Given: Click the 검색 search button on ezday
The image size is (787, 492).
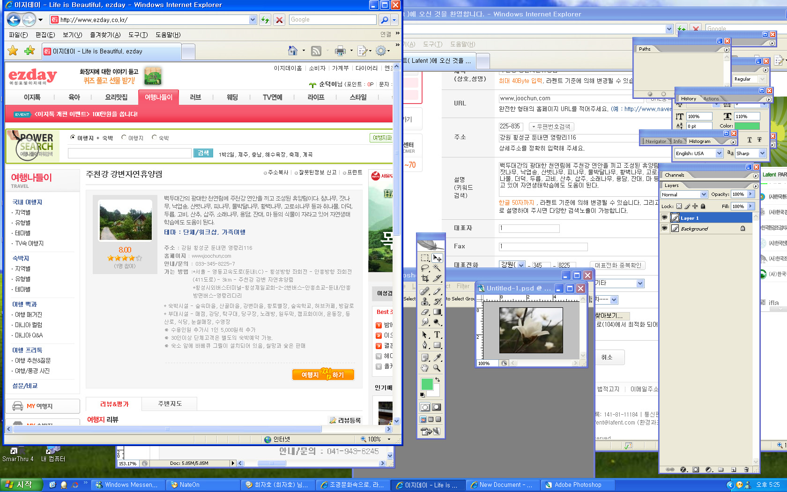Looking at the screenshot, I should (x=203, y=153).
